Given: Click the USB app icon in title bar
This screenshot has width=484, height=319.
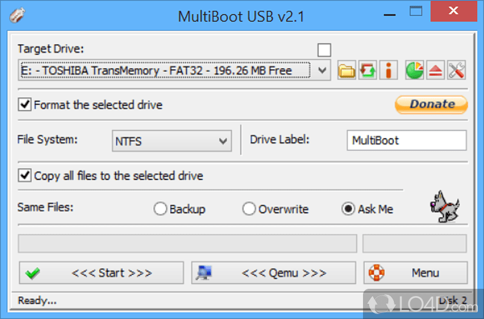Looking at the screenshot, I should click(17, 14).
